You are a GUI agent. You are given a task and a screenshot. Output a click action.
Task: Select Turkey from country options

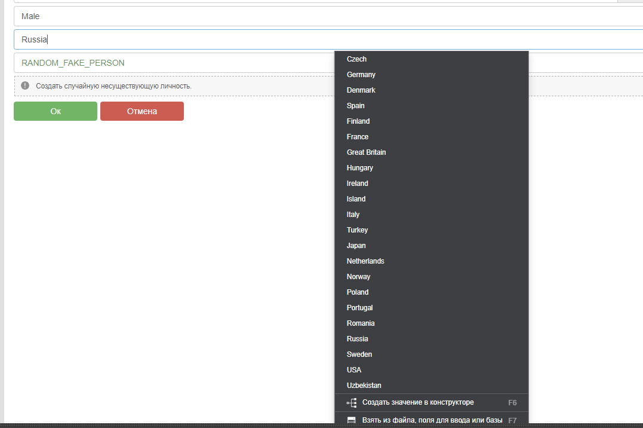coord(357,230)
